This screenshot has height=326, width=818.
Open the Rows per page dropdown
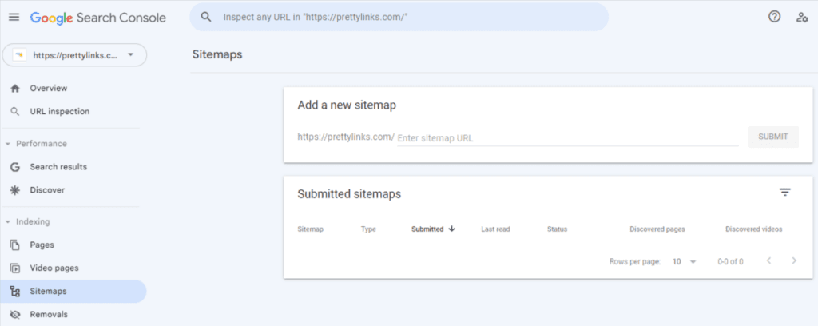[x=685, y=262]
